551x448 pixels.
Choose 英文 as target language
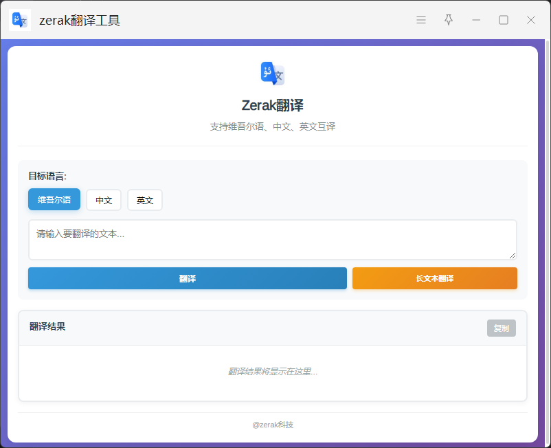pos(145,200)
